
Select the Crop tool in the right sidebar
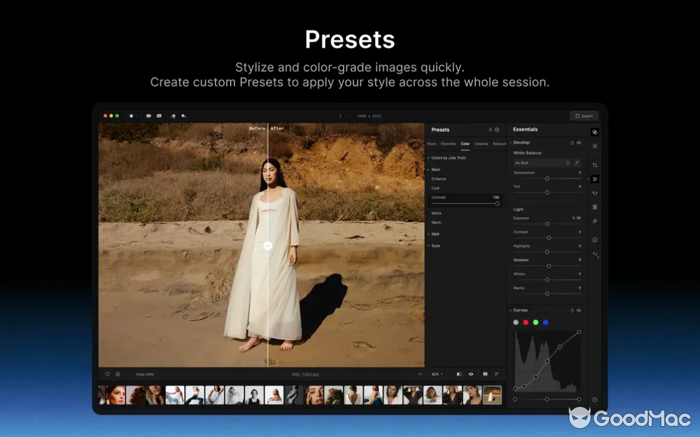[x=594, y=164]
